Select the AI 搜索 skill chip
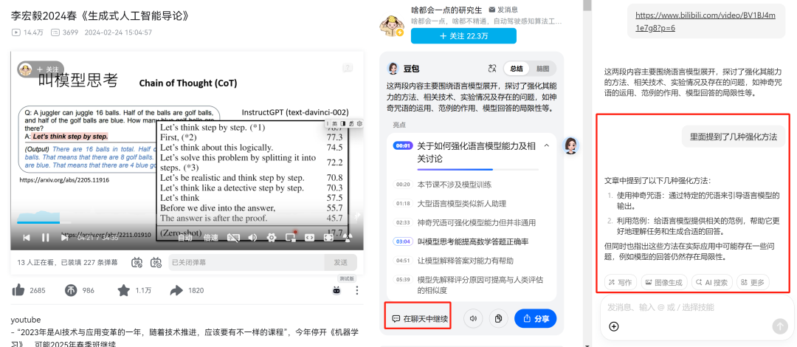Screen dimensions: 797x347 click(x=712, y=282)
